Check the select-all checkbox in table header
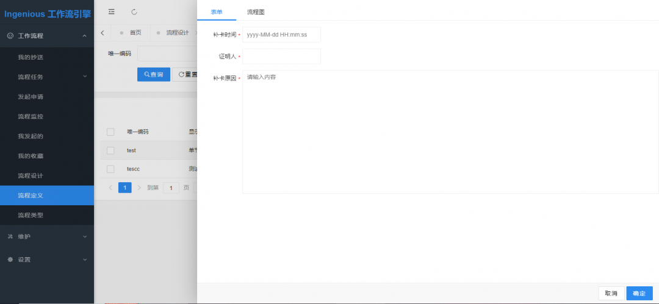The width and height of the screenshot is (659, 304). click(x=110, y=132)
